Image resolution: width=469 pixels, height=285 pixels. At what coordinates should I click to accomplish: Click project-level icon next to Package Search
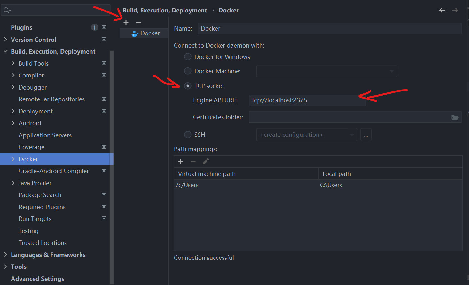click(104, 194)
